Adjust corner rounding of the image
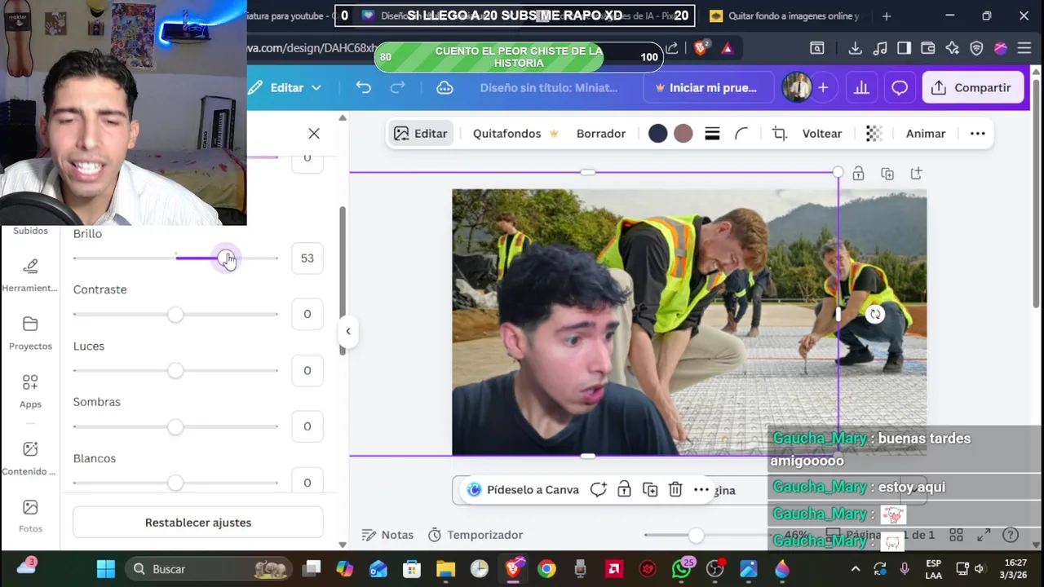Image resolution: width=1044 pixels, height=587 pixels. [741, 134]
